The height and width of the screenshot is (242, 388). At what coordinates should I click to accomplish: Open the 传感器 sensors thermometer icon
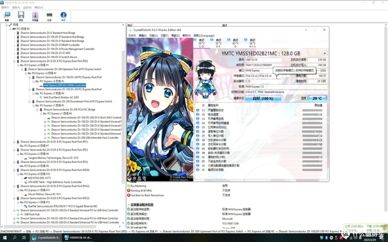tap(35, 15)
